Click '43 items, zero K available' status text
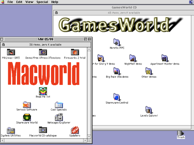Screen dimensions: 194x145 pos(124,13)
